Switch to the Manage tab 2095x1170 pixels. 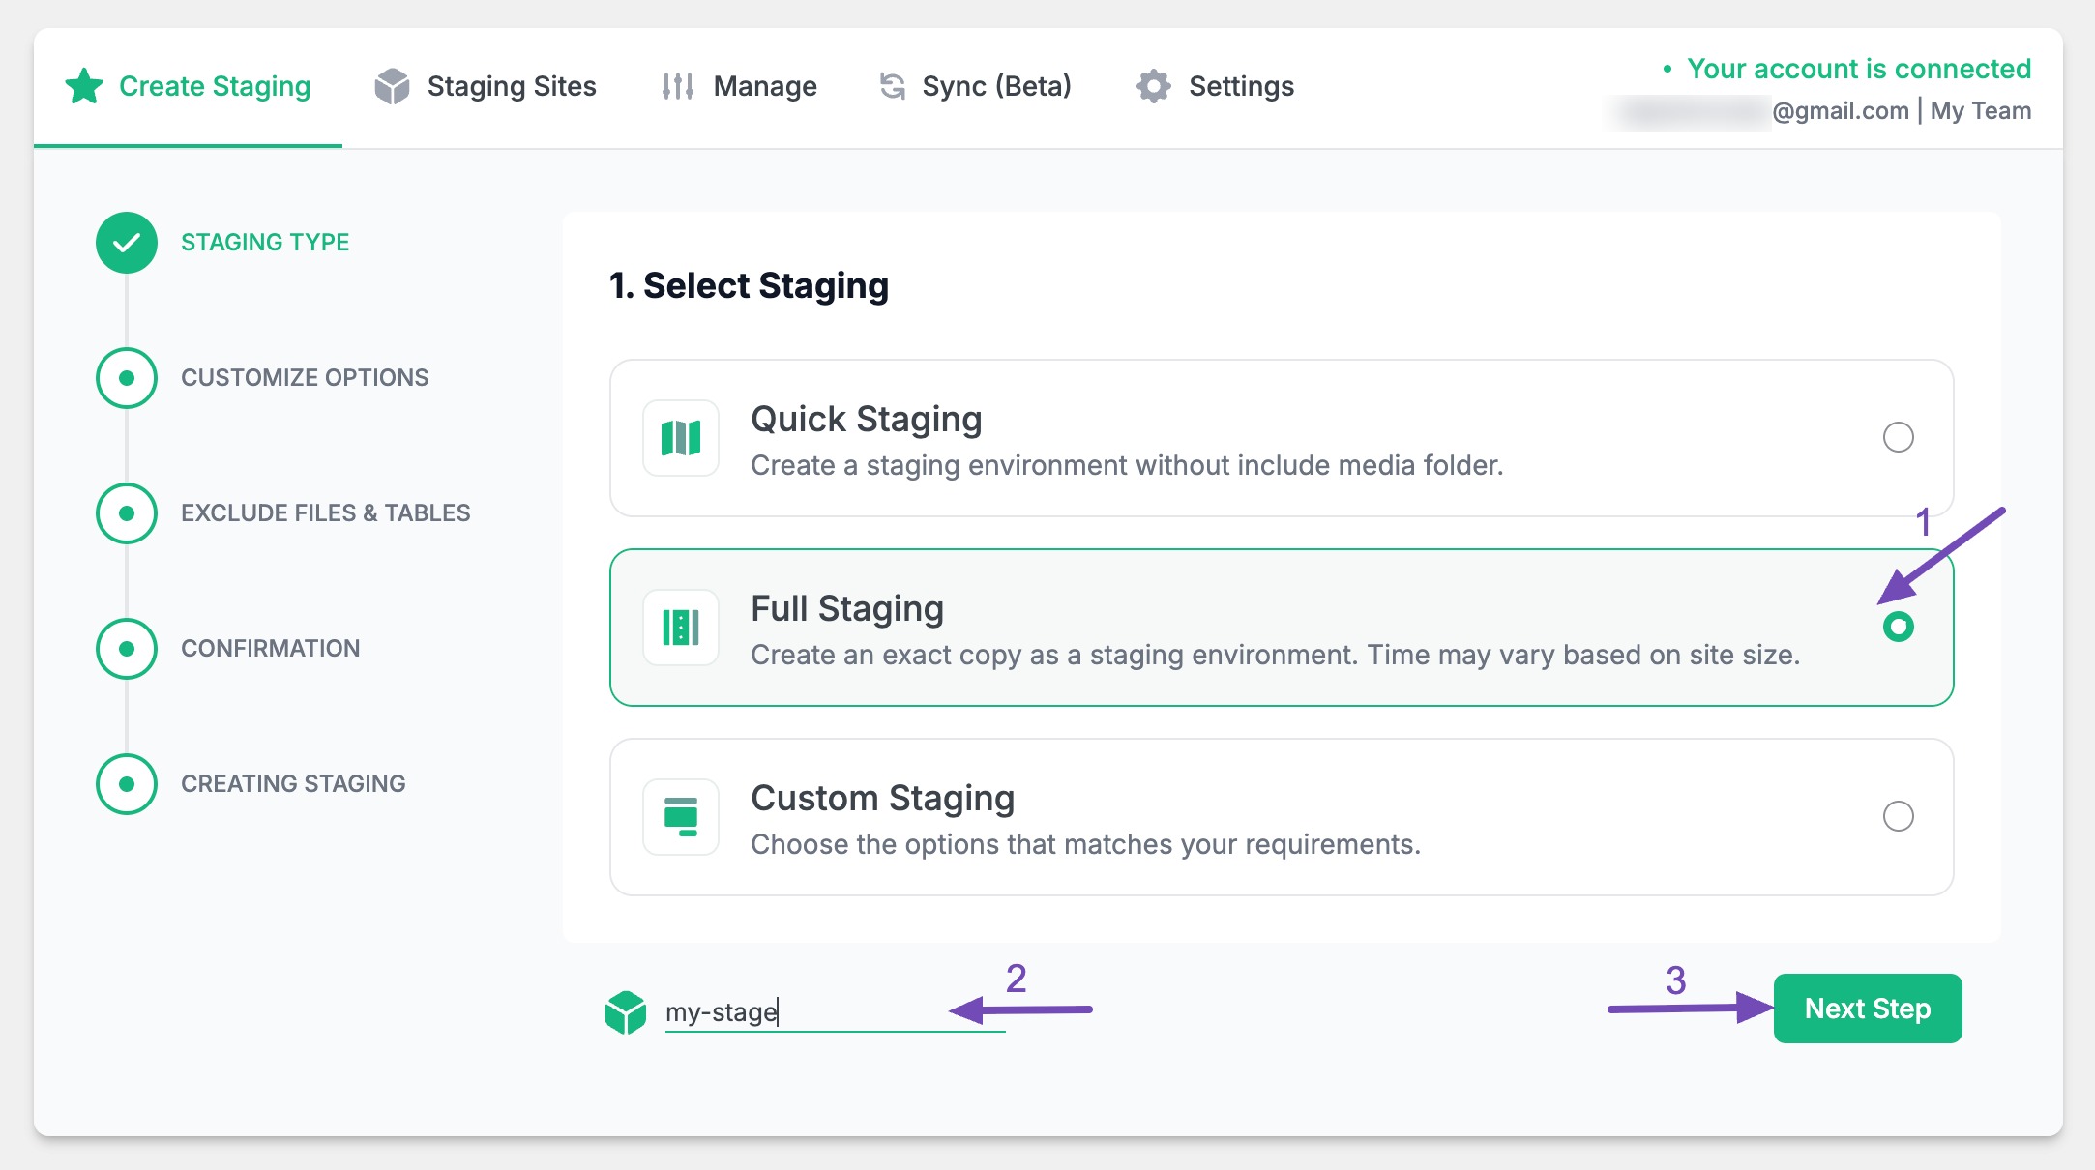764,86
